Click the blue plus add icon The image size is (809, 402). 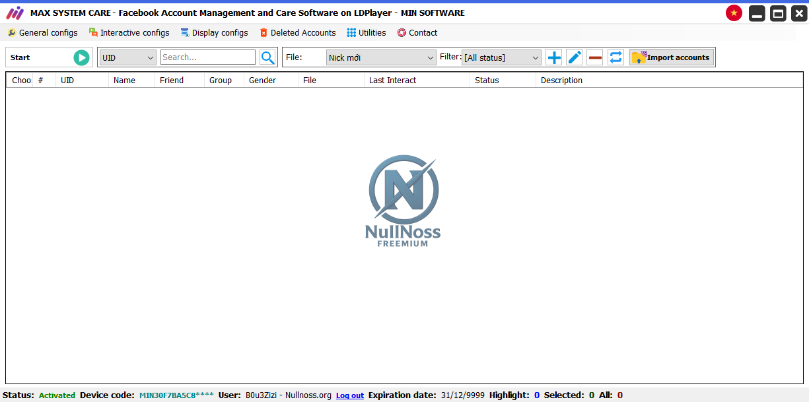pyautogui.click(x=554, y=57)
